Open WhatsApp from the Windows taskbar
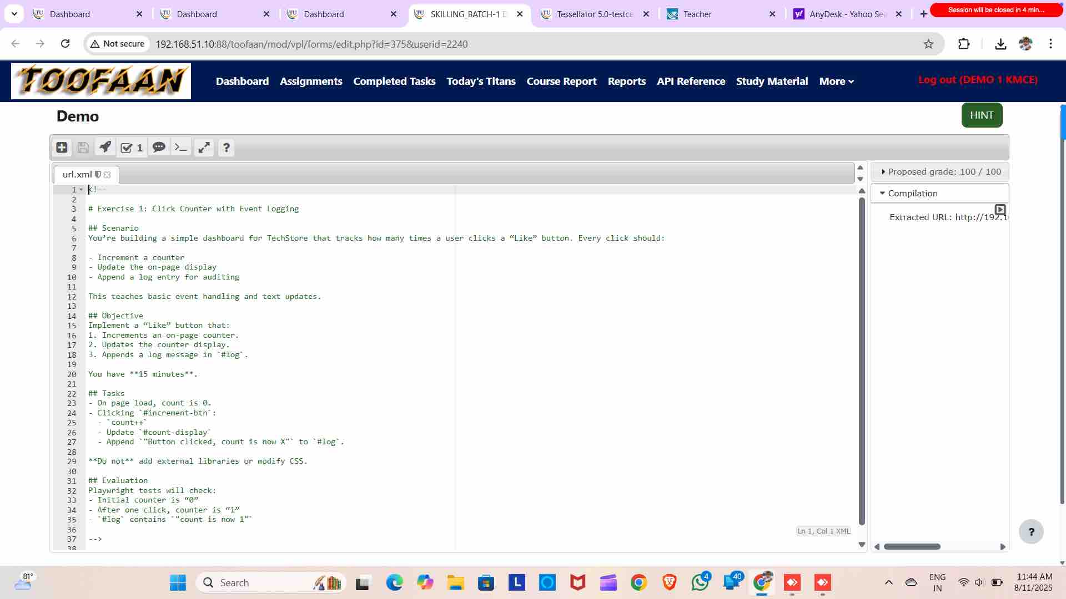The width and height of the screenshot is (1066, 599). pos(700,583)
